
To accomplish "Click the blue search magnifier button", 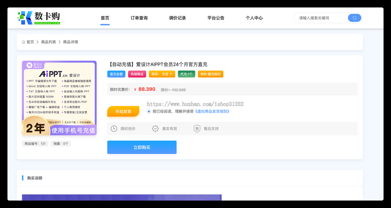I will [355, 18].
